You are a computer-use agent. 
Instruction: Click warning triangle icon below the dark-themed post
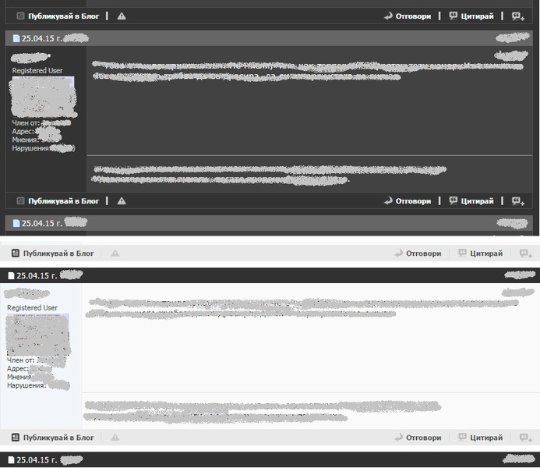(122, 201)
